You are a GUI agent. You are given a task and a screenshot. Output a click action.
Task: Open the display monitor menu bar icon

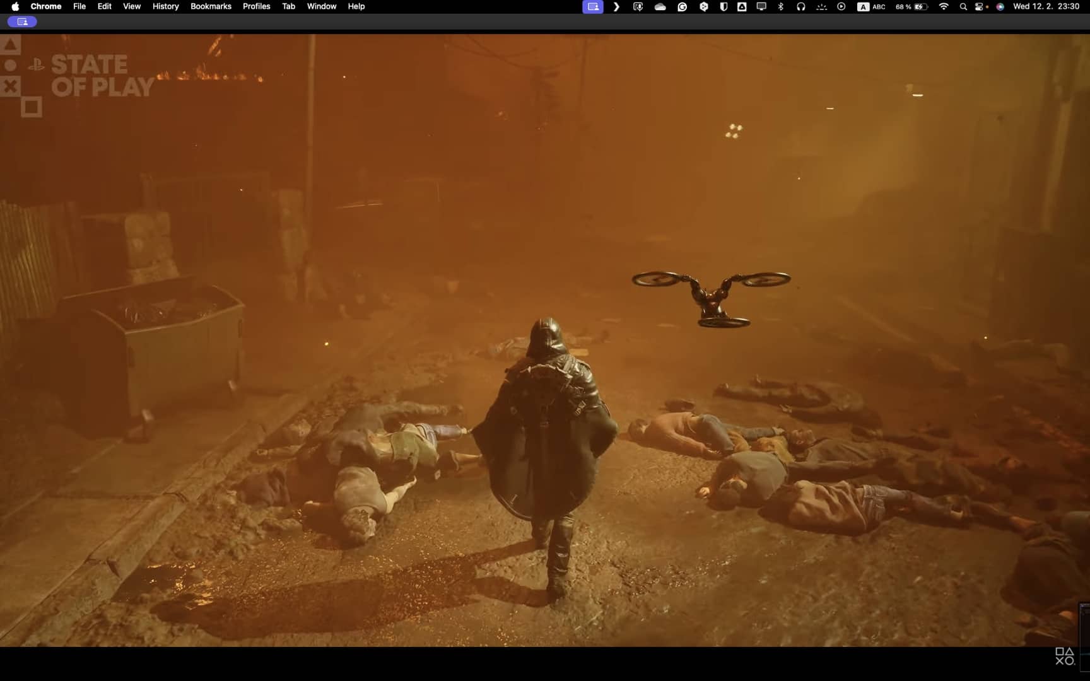click(761, 6)
